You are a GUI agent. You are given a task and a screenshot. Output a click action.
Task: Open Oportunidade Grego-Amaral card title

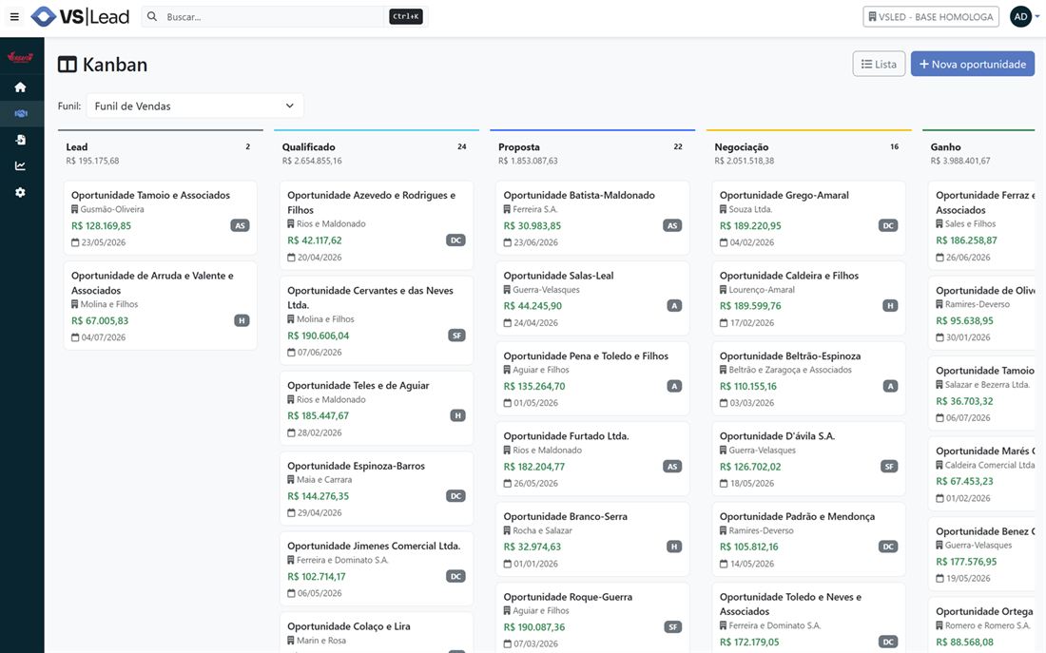(x=784, y=196)
